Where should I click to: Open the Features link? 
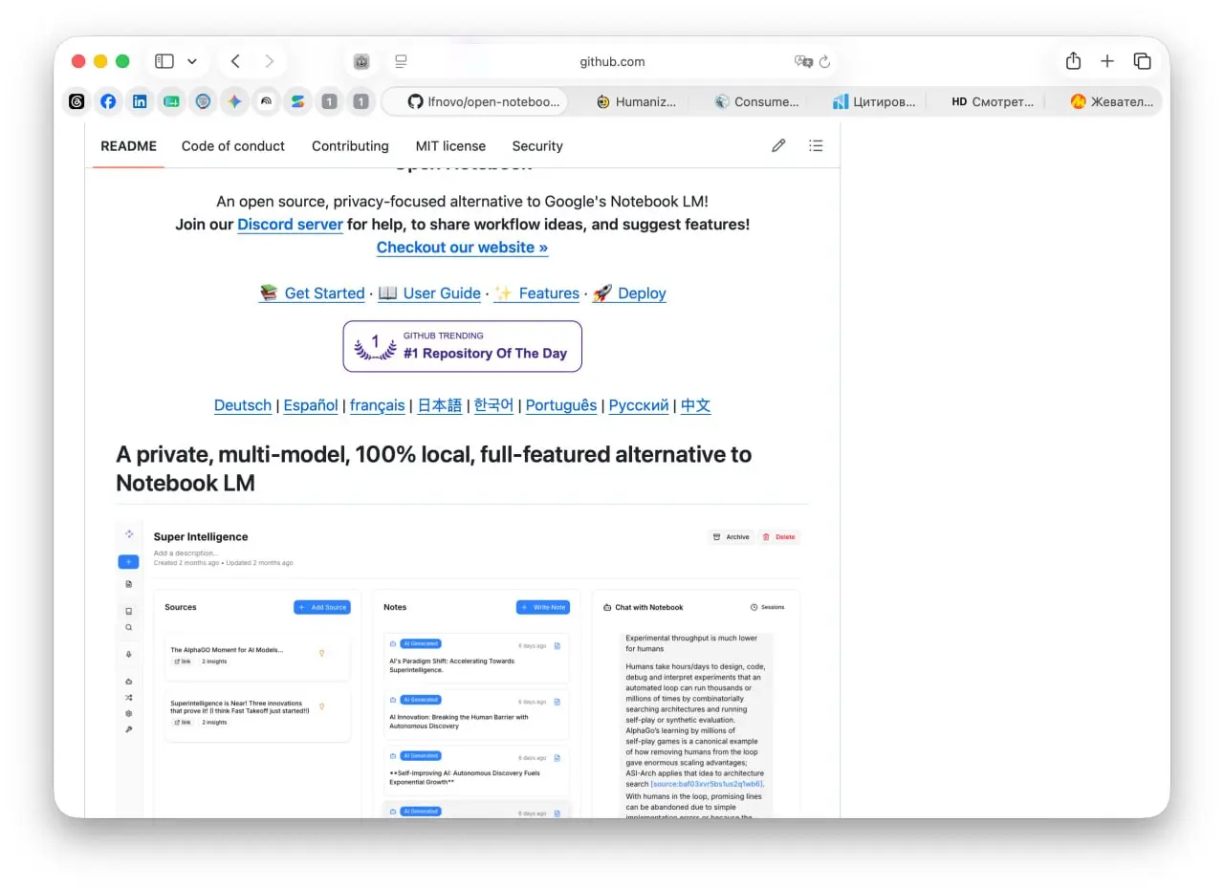coord(536,293)
